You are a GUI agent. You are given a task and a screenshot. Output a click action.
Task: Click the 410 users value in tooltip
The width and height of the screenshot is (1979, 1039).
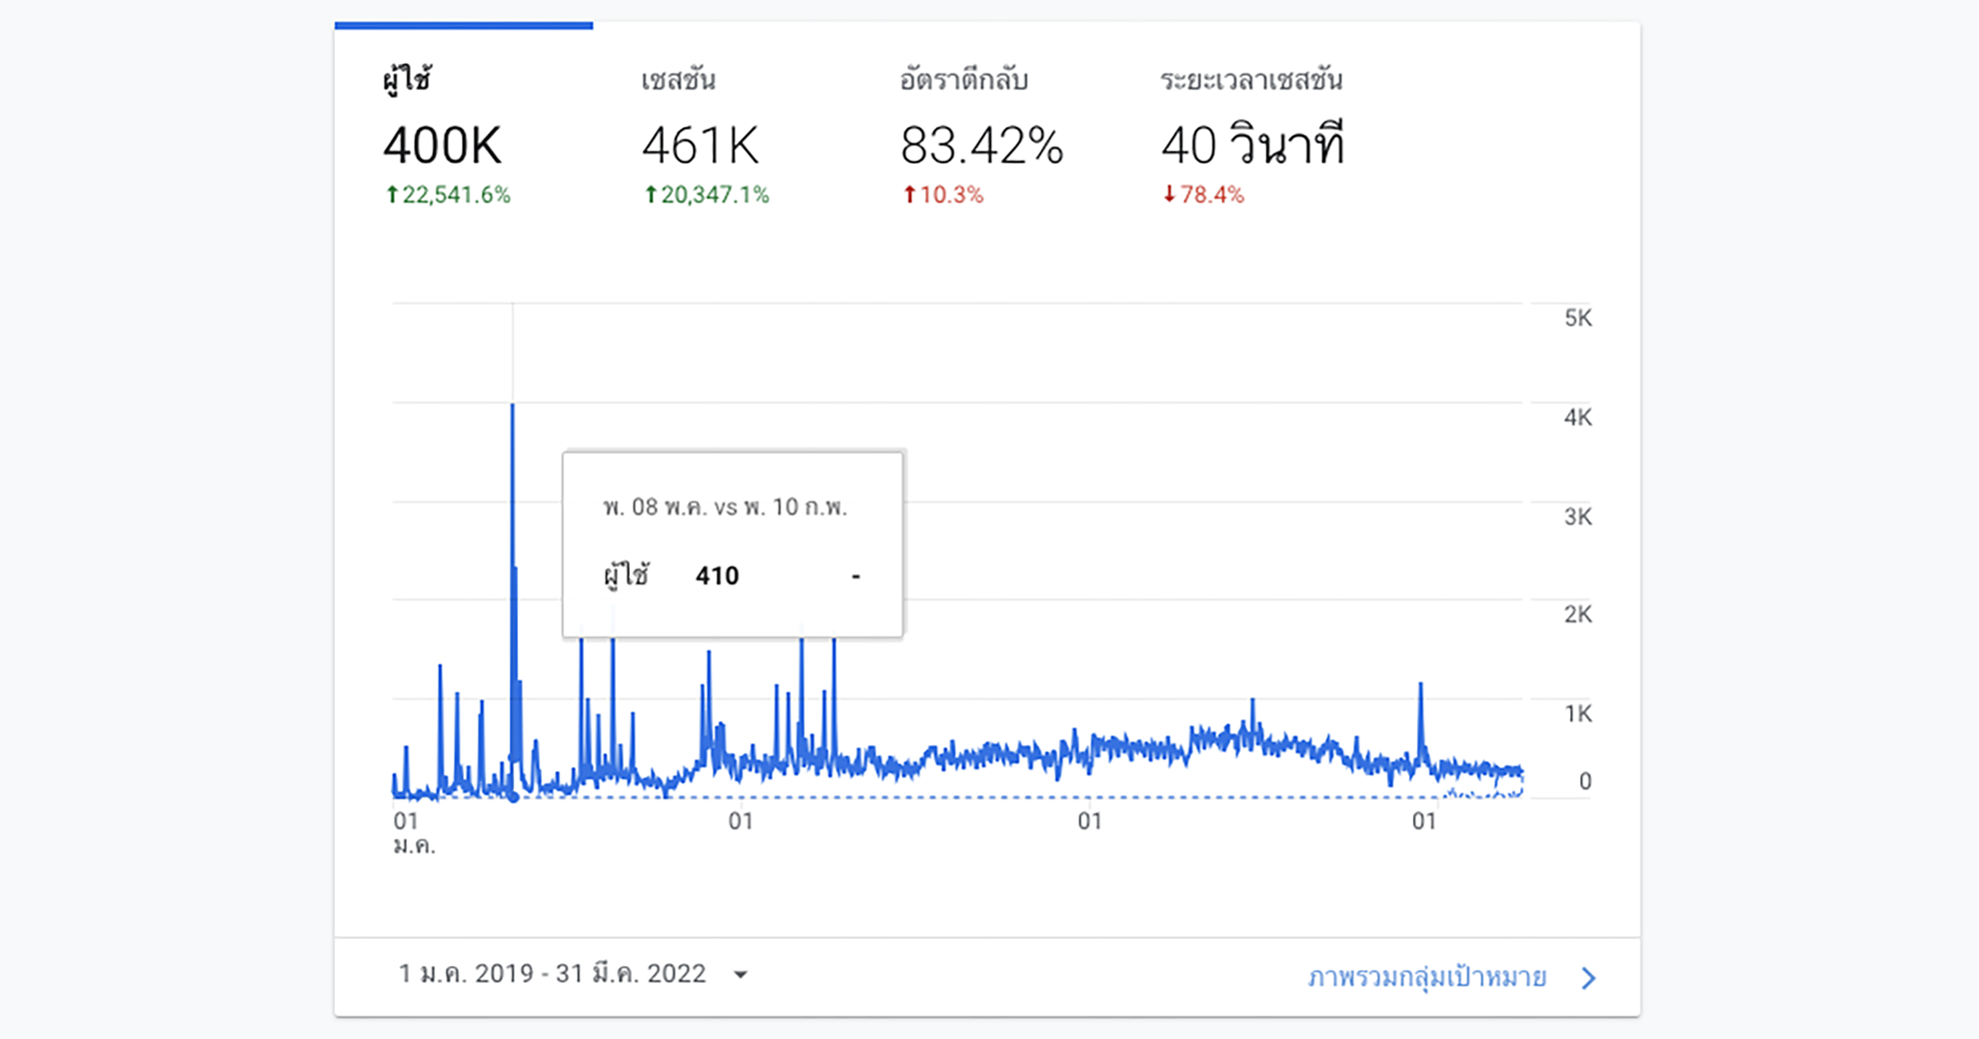(x=717, y=576)
